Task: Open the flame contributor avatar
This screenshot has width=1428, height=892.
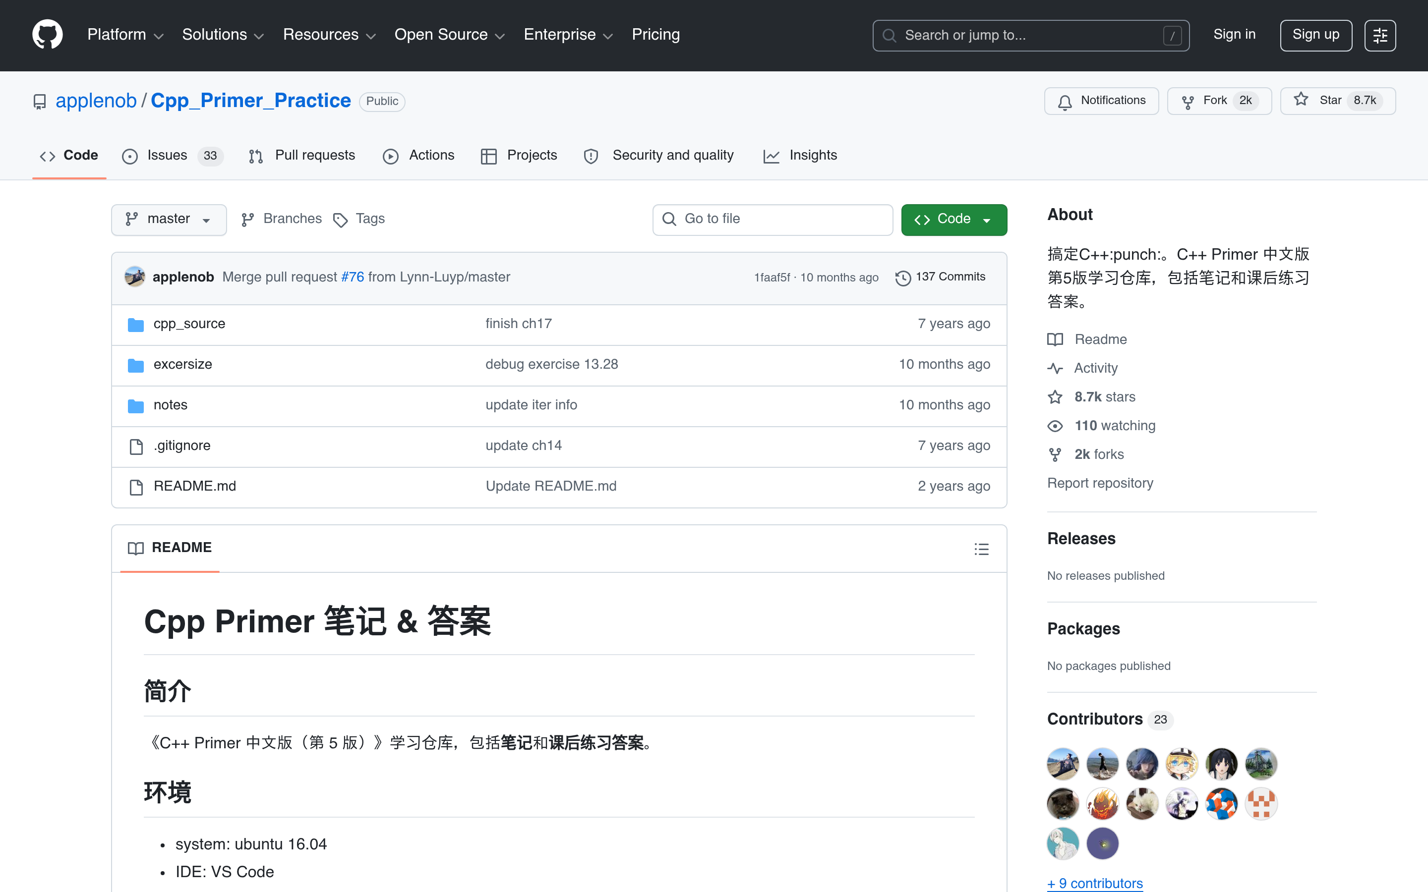Action: (x=1102, y=803)
